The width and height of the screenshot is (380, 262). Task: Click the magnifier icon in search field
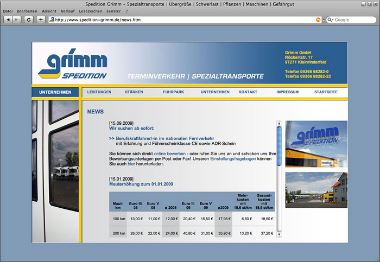click(x=330, y=20)
